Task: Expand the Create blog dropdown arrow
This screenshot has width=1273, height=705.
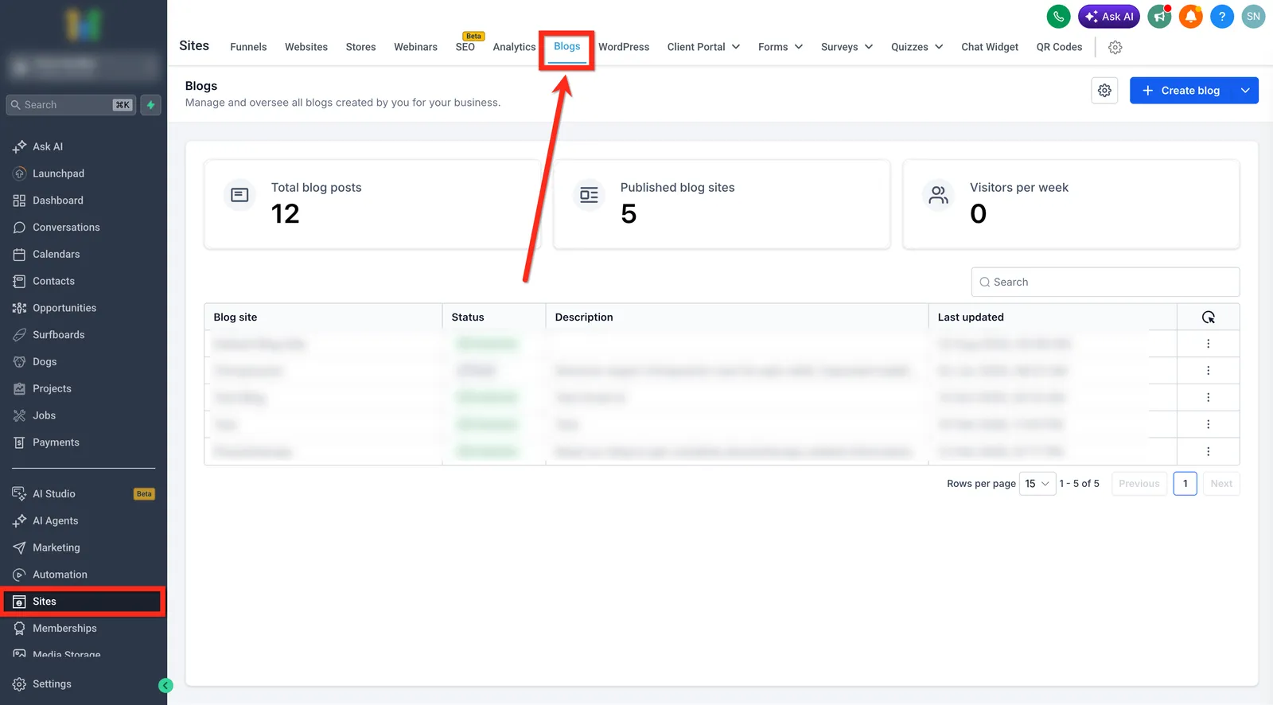Action: pos(1245,91)
